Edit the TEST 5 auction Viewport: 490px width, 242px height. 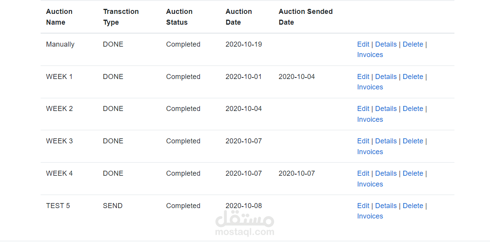[363, 206]
